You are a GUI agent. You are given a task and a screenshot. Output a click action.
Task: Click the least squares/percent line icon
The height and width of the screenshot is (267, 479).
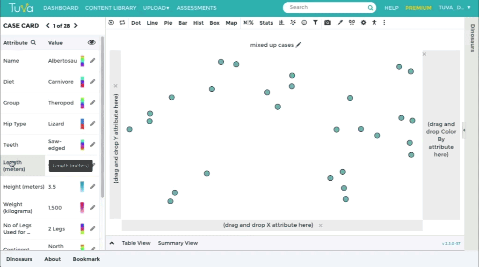293,22
